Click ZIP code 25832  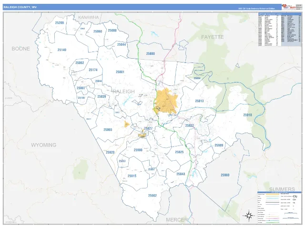[190, 125]
